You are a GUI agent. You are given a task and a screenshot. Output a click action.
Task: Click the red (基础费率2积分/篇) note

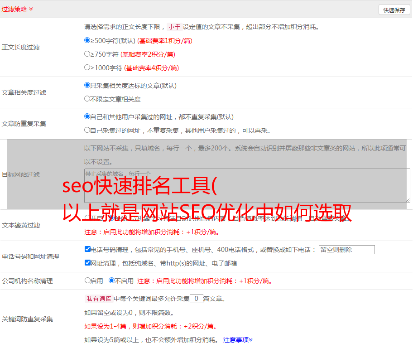(148, 54)
